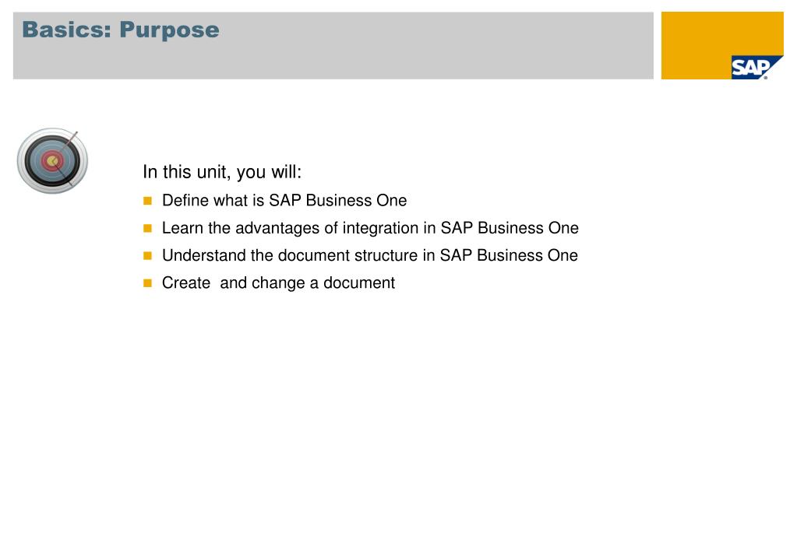Screen dimensions: 797x551
Task: Click the word 'Purpose' in the title
Action: pos(169,30)
